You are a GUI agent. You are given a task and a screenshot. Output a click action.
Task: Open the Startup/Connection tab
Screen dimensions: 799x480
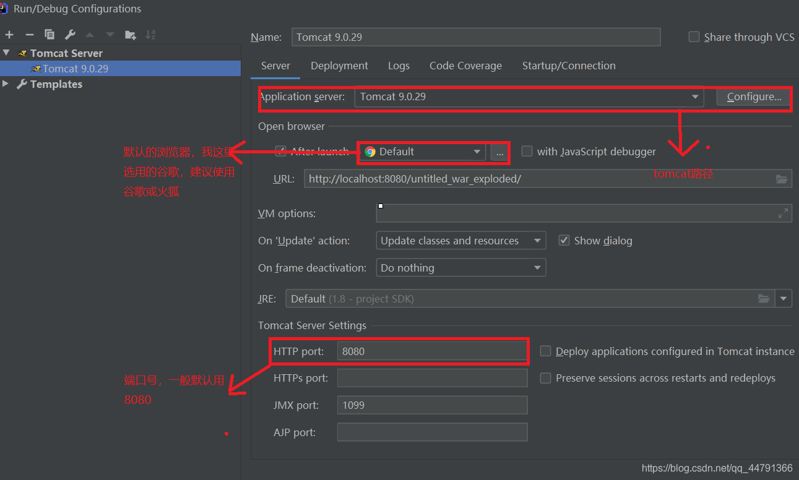pos(569,66)
